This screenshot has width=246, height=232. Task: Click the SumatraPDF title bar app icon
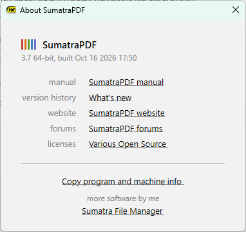pyautogui.click(x=11, y=10)
